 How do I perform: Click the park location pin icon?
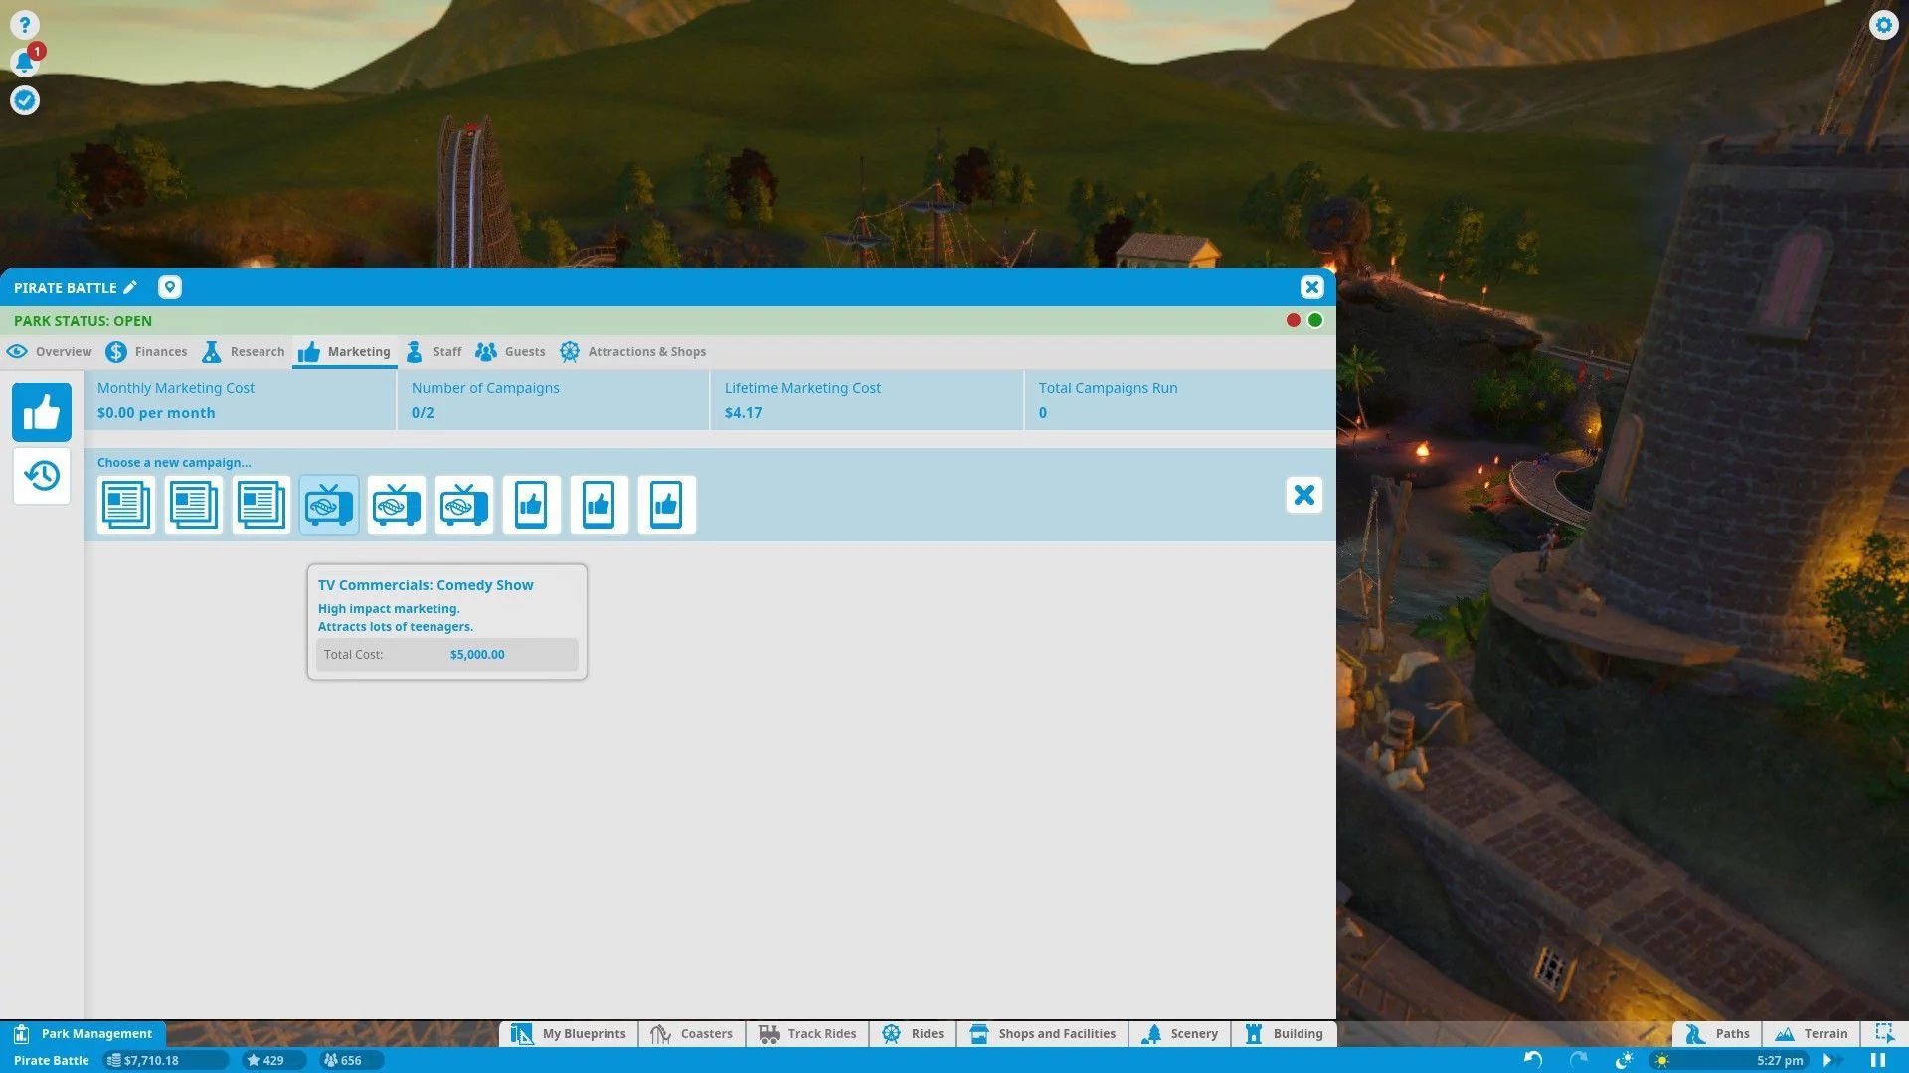tap(170, 287)
